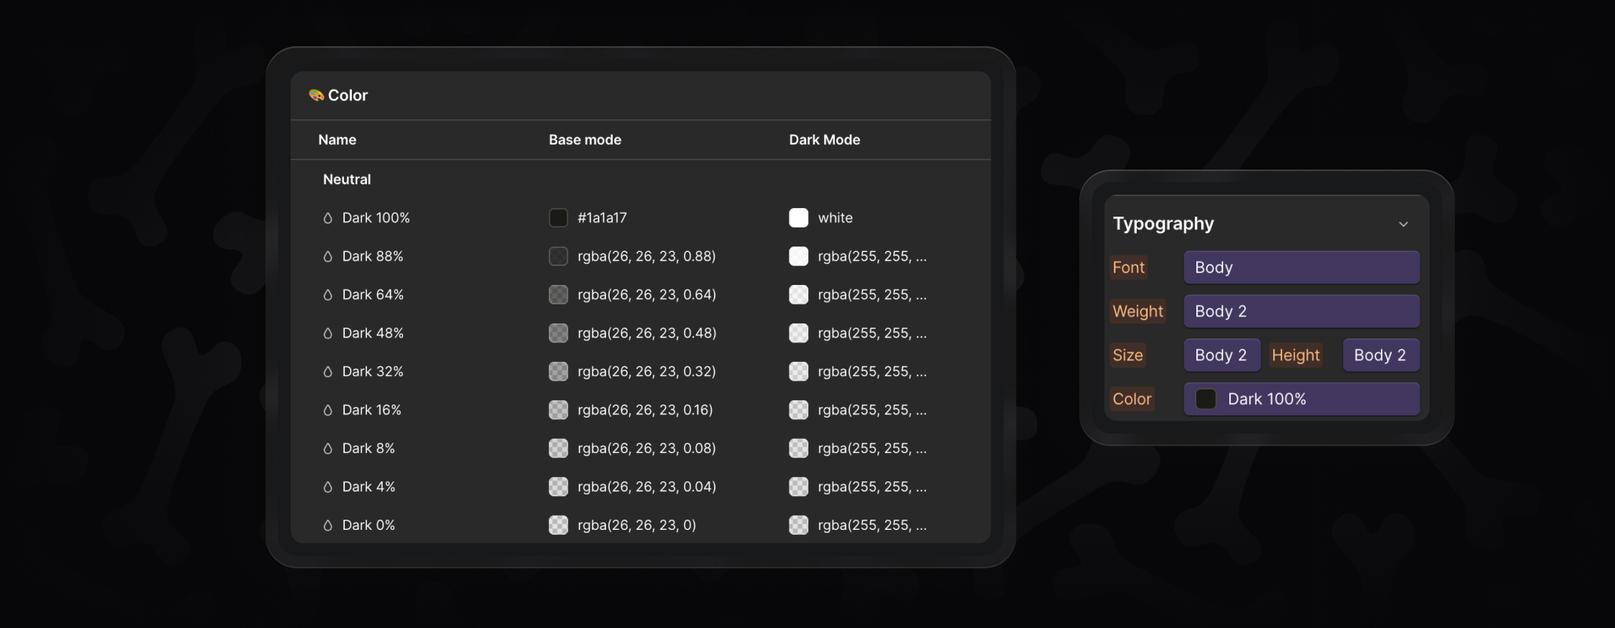Image resolution: width=1615 pixels, height=628 pixels.
Task: Open the Font dropdown showing Body
Action: pos(1301,267)
